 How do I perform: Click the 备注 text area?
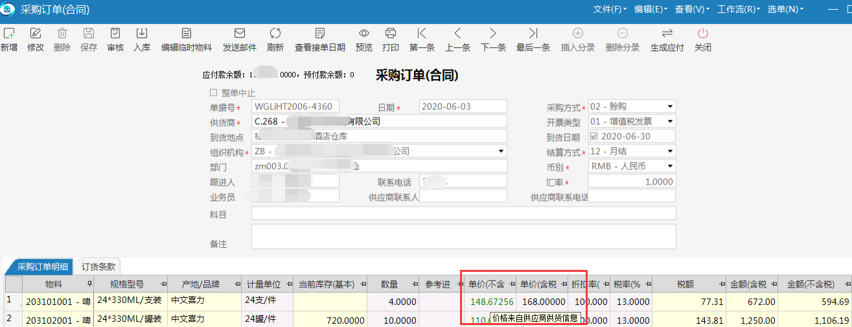point(463,236)
